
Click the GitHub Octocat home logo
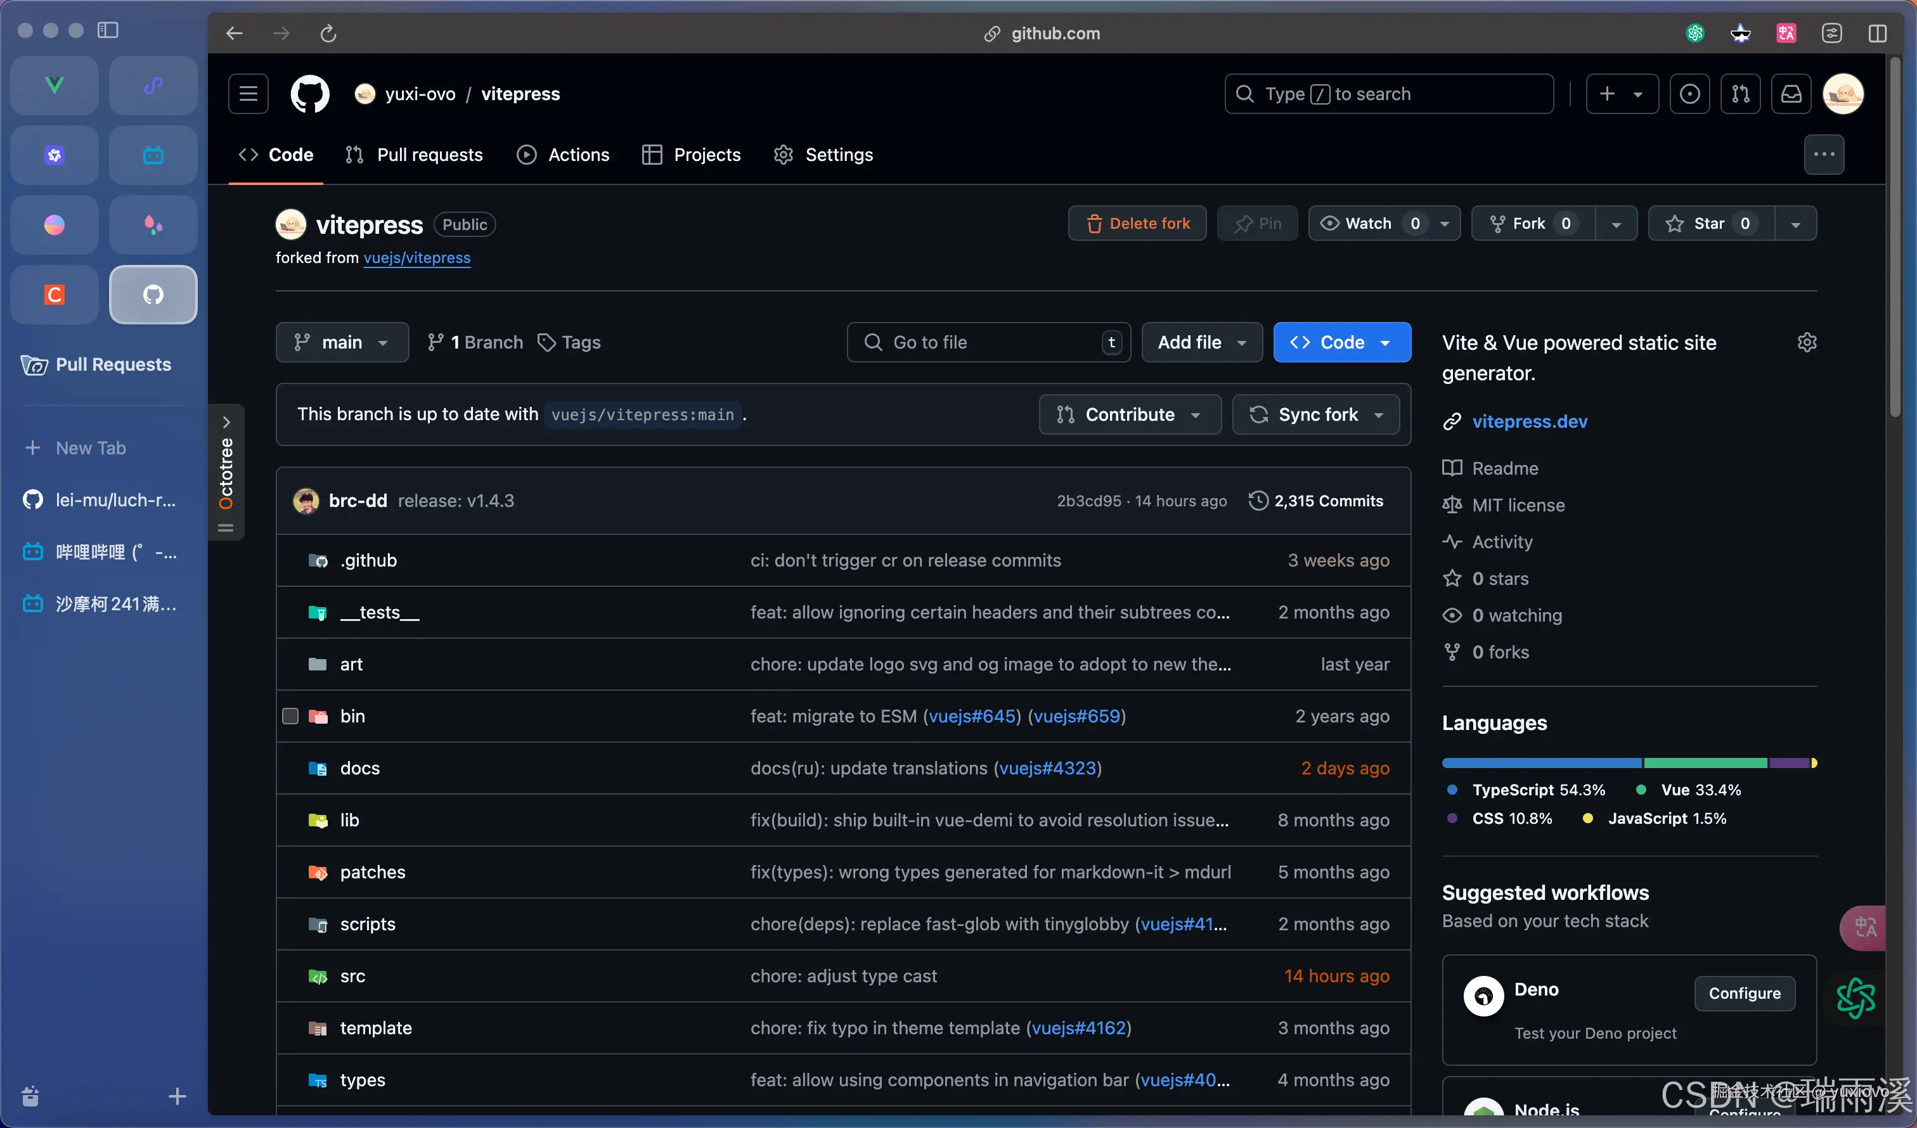tap(309, 94)
